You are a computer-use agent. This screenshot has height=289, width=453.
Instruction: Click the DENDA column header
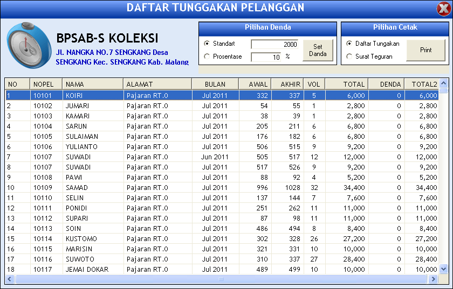point(386,84)
